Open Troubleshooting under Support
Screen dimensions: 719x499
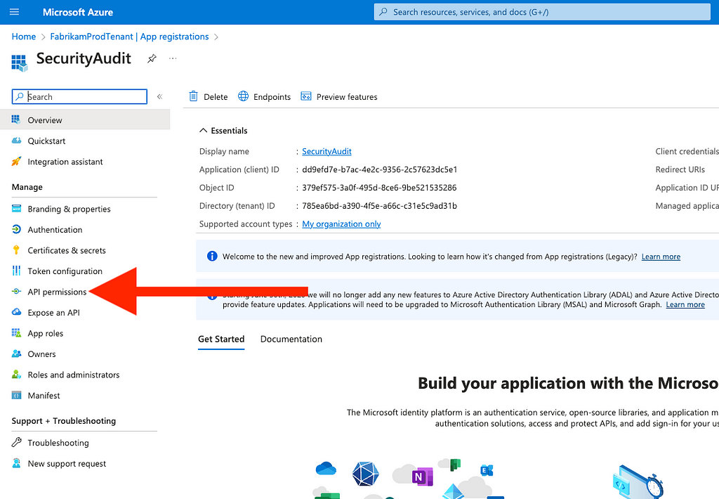tap(58, 443)
